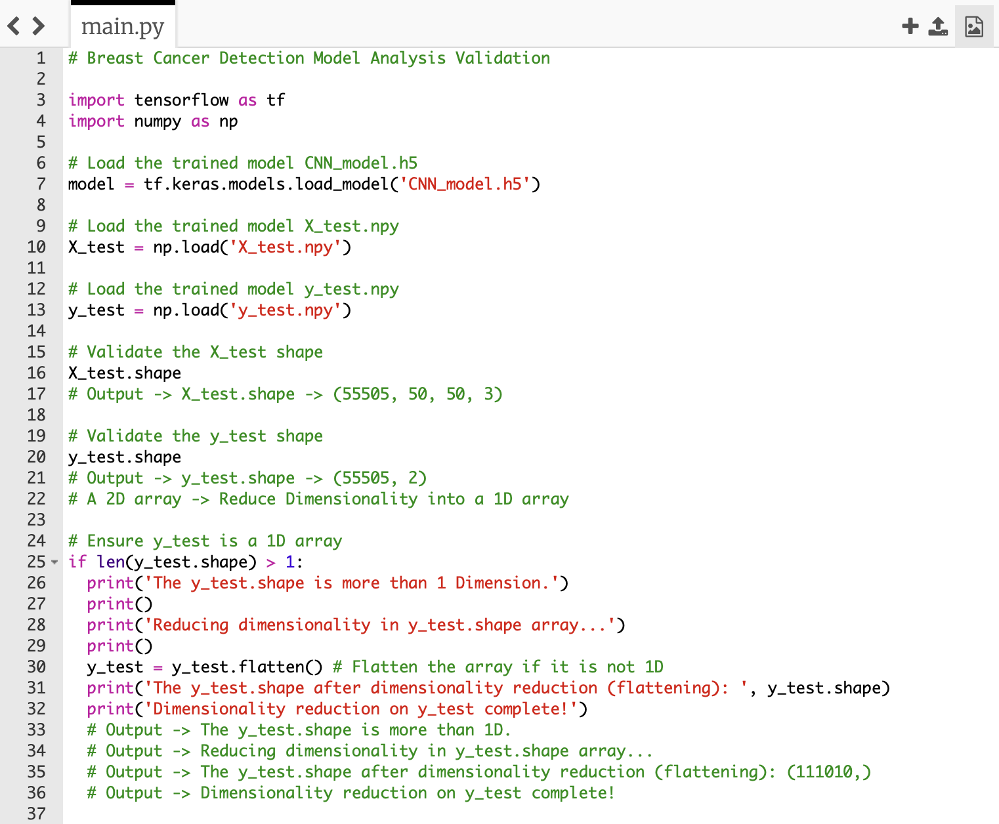Click print 'after dimensionality reduction (flattening)' line 31
Viewport: 999px width, 824px height.
[x=488, y=688]
